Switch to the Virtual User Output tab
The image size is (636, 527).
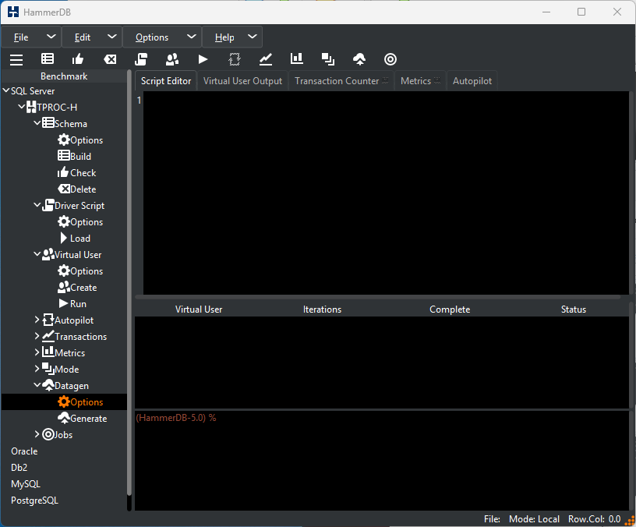click(x=242, y=81)
